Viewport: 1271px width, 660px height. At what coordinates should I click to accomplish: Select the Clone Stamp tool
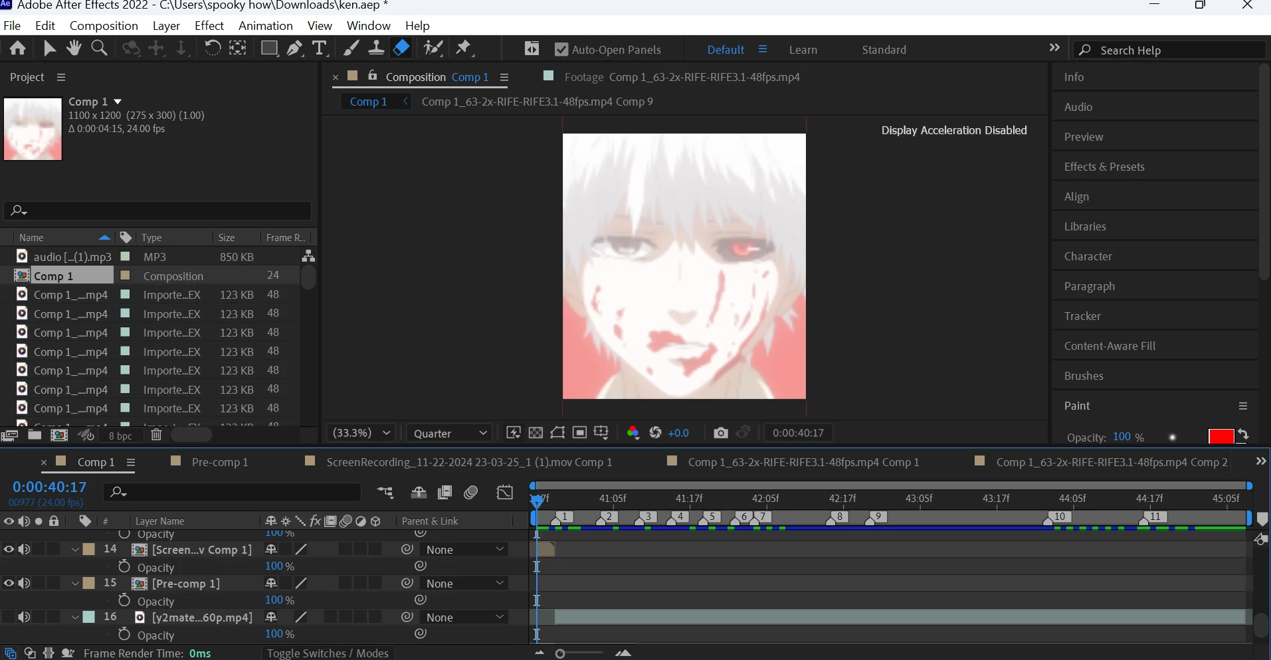376,48
